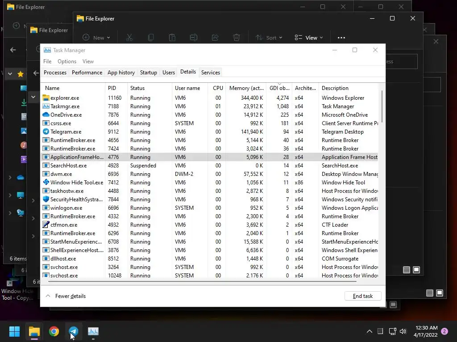Click the Cut icon in File Explorer
The image size is (457, 342).
tap(129, 37)
